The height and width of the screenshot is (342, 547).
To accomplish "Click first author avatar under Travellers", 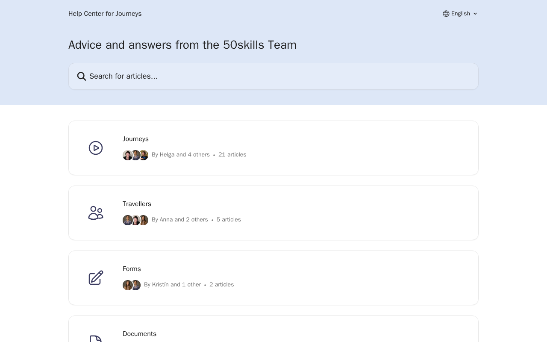I will [127, 220].
